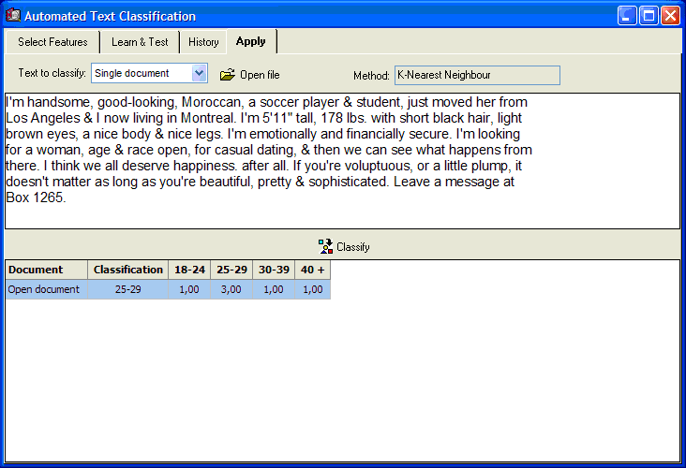686x468 pixels.
Task: Select the Open document result row
Action: (44, 290)
